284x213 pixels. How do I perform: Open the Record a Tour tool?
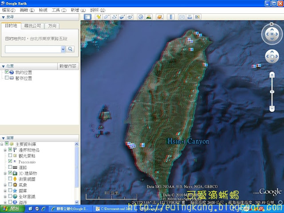(130, 17)
